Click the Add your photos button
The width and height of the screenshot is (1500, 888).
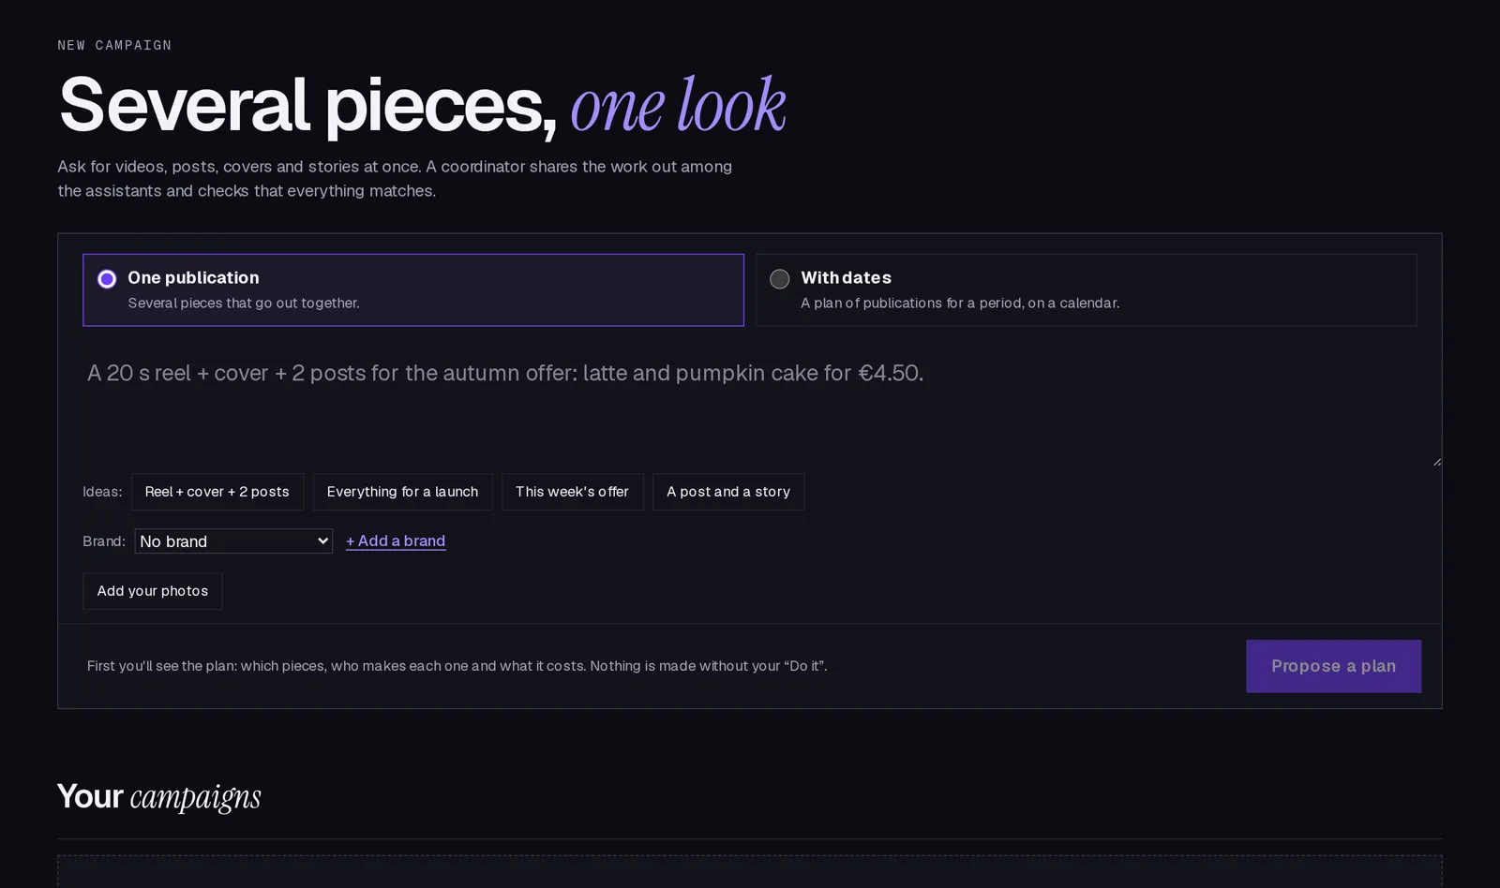click(x=153, y=591)
